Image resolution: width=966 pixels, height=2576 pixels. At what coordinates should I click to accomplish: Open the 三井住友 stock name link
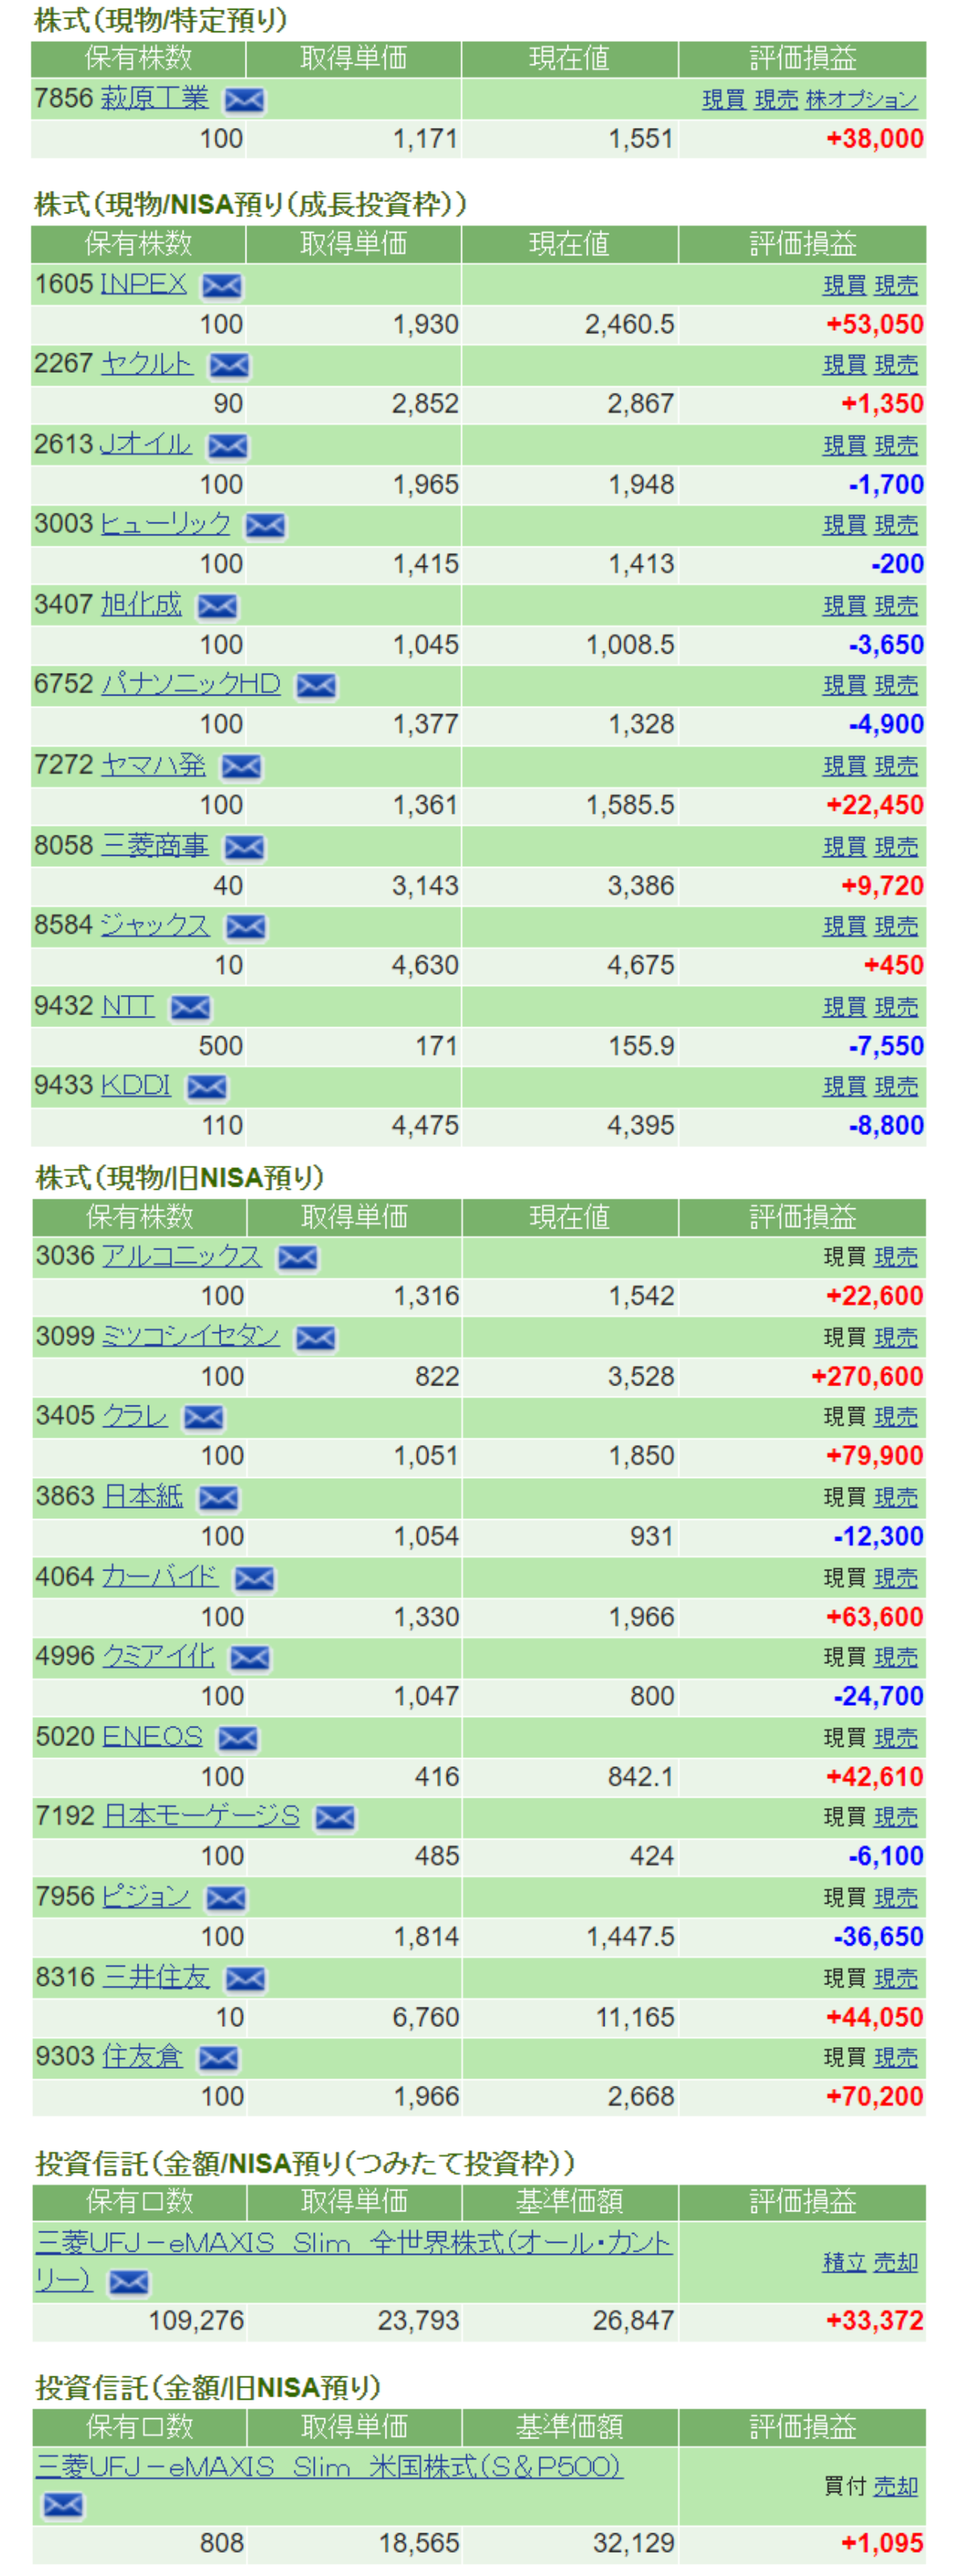[156, 1977]
